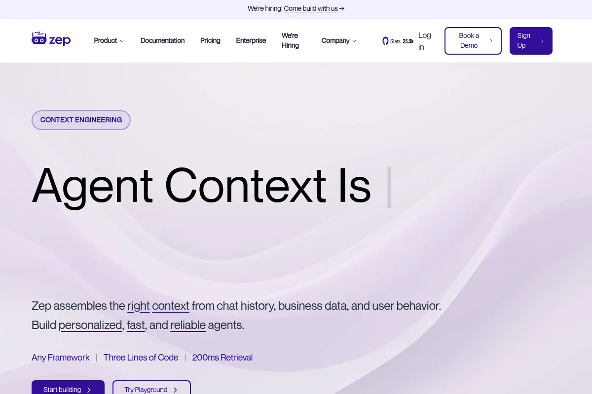The width and height of the screenshot is (592, 394).
Task: Click the 'Agent Context Is' headline
Action: point(201,186)
